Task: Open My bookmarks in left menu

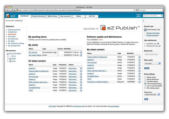Action: click(x=13, y=39)
